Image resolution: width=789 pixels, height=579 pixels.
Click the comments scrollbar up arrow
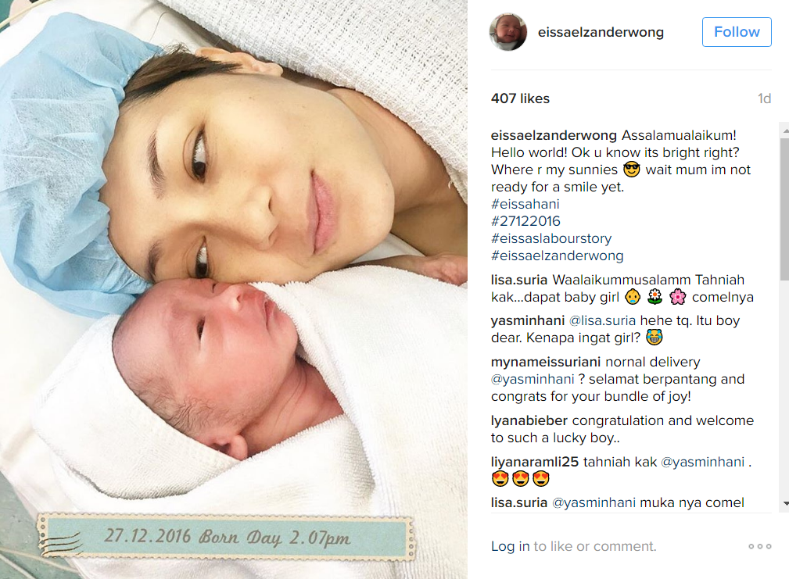click(x=785, y=130)
